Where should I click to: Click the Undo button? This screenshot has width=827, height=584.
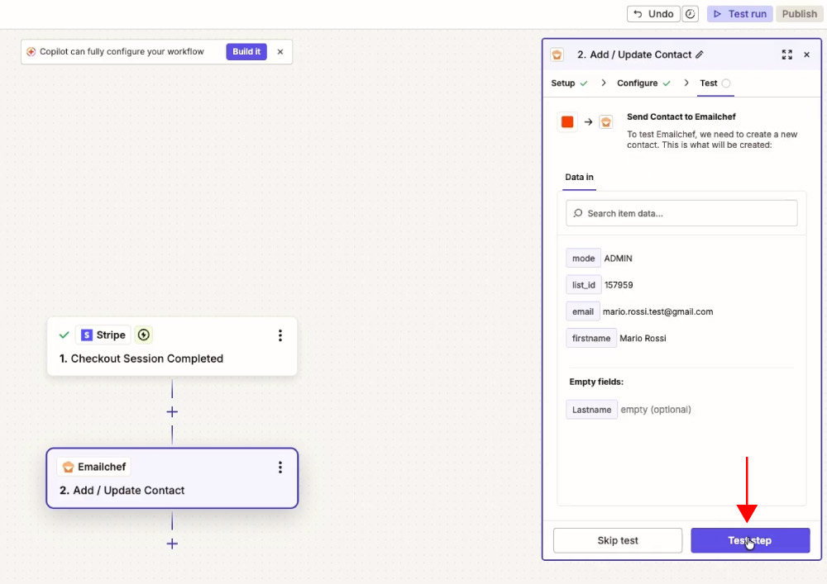pyautogui.click(x=653, y=14)
